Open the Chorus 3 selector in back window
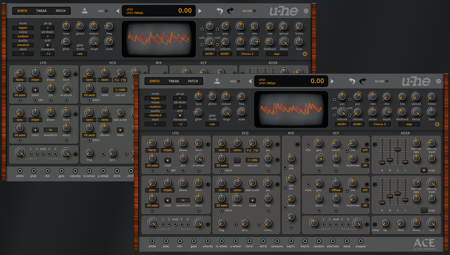450x255 pixels. coord(247,54)
